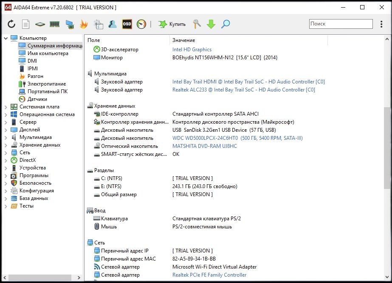Expand the Операционная система node
Viewport: 392px width, 283px height.
pos(6,115)
